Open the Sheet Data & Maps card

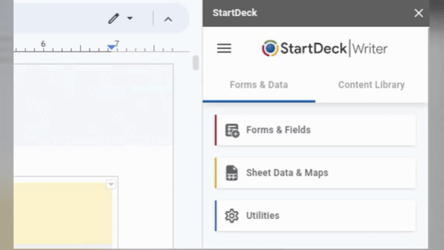315,173
